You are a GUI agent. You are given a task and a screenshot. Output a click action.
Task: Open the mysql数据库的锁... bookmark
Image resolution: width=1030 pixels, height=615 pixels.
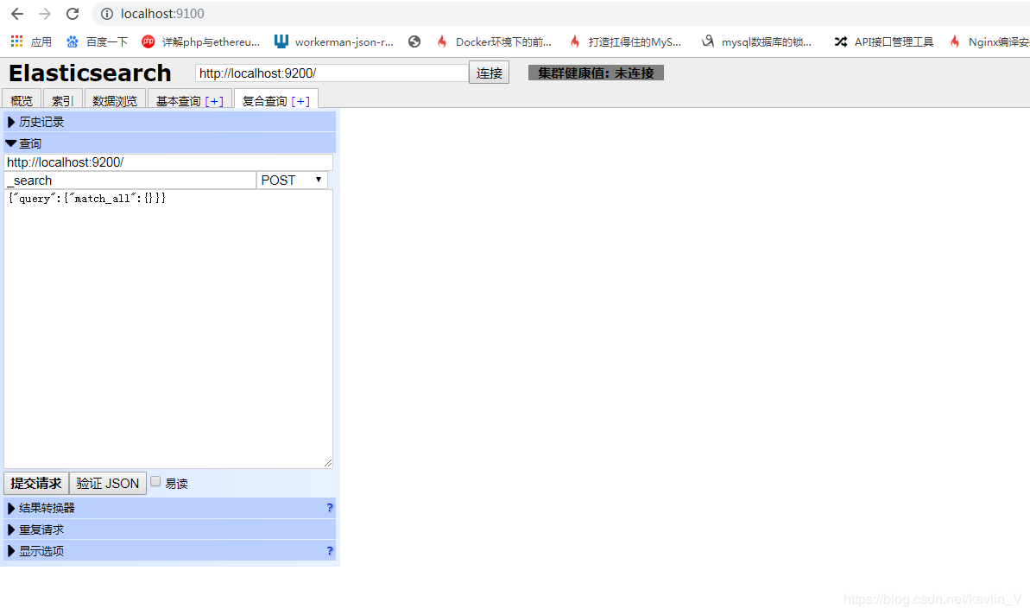click(x=756, y=41)
